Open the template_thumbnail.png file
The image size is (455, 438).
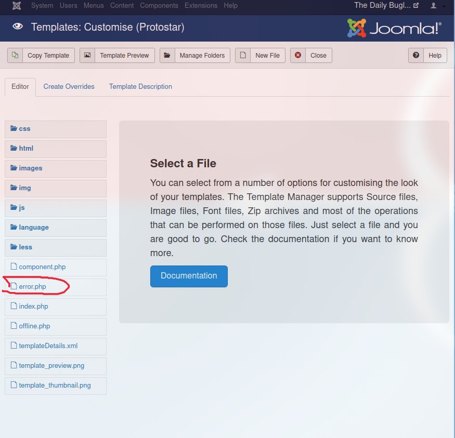pos(55,385)
